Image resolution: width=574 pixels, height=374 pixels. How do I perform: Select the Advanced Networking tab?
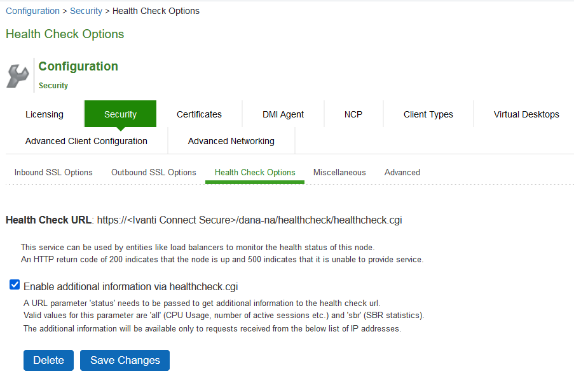point(231,141)
